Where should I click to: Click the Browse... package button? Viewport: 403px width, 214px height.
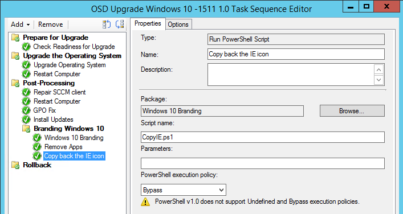(x=352, y=111)
